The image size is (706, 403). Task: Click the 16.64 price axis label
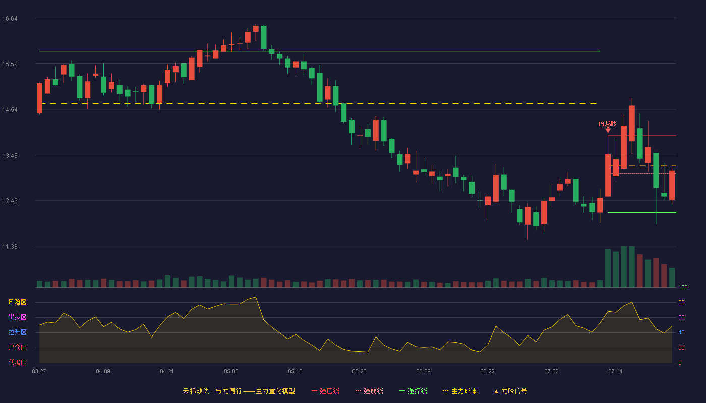(10, 19)
